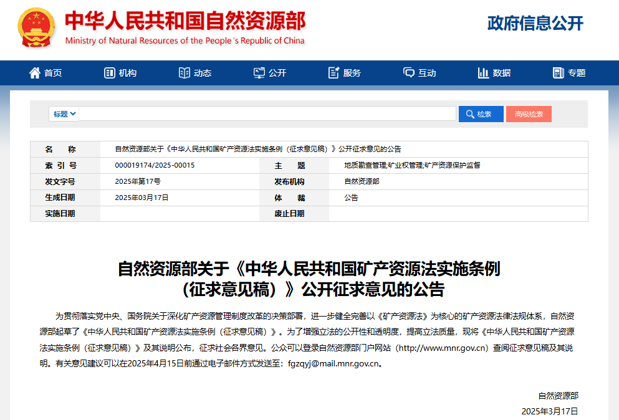The height and width of the screenshot is (420, 619).
Task: Click the home icon beside 首页
Action: tap(34, 72)
